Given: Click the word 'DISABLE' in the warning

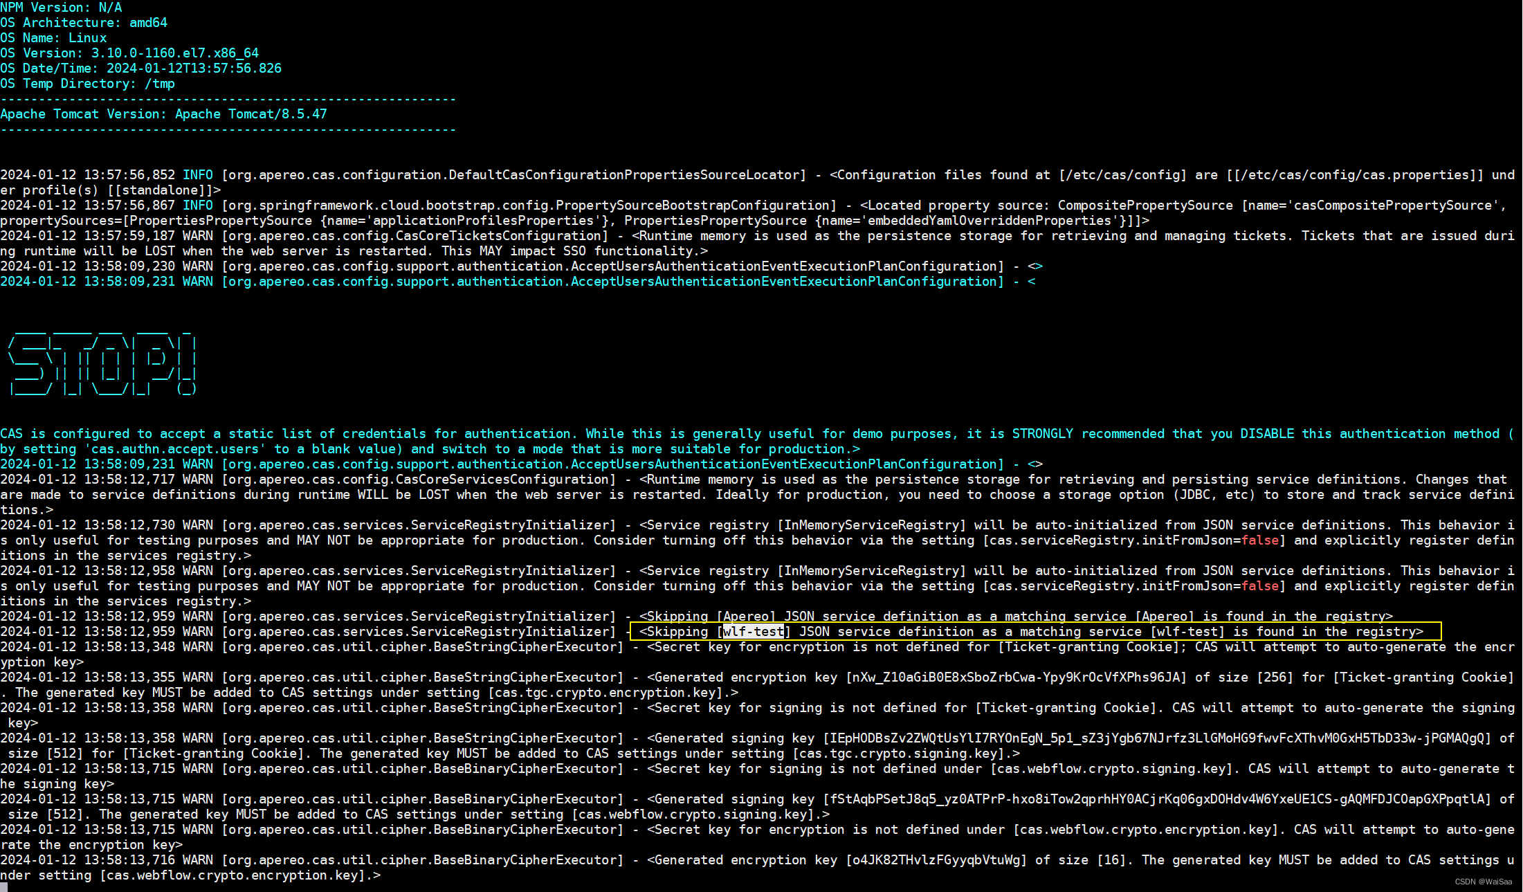Looking at the screenshot, I should [1267, 434].
